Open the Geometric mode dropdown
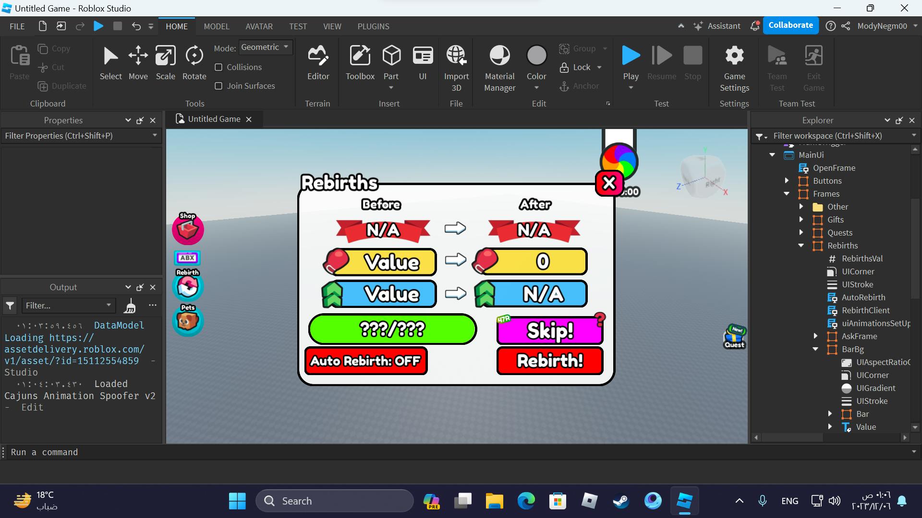922x518 pixels. [x=265, y=47]
